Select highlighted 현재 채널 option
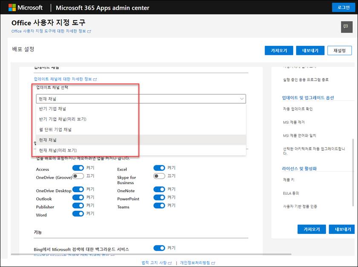 pyautogui.click(x=141, y=140)
